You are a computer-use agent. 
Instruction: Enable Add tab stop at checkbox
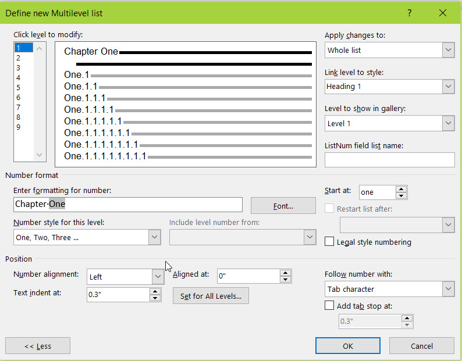pyautogui.click(x=329, y=305)
